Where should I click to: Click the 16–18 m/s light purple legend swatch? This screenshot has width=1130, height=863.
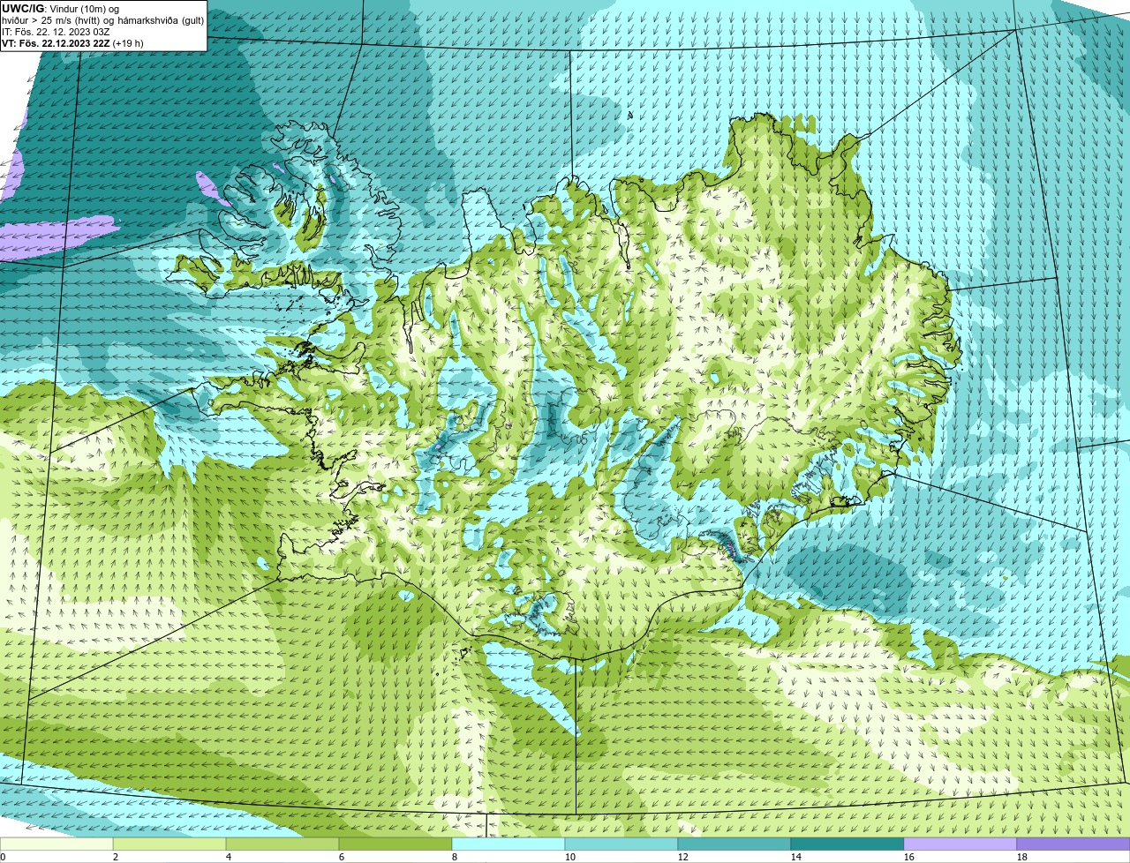pos(960,844)
